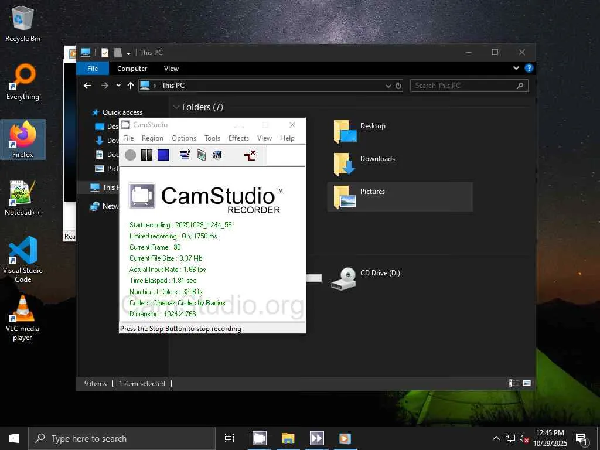Switch to the Computer ribbon tab

point(132,69)
